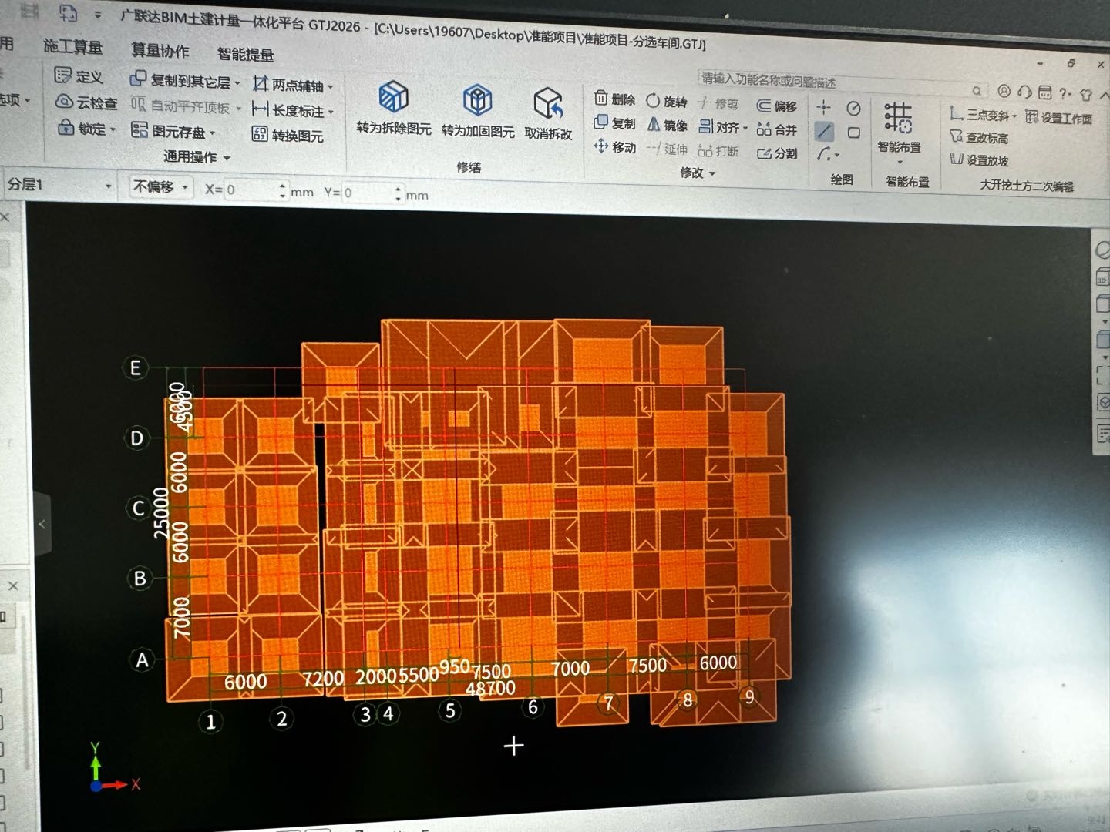Click 查改标高 elevation tool
The image size is (1110, 832).
click(x=980, y=138)
